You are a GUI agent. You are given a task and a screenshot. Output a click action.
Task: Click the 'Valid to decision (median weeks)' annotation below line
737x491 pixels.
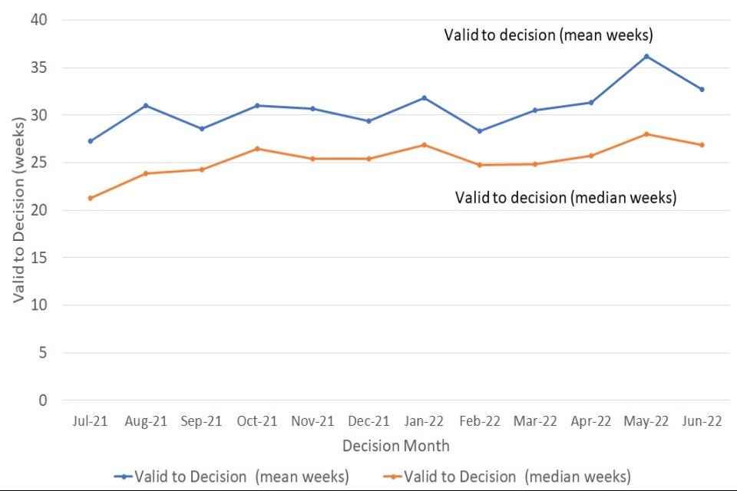click(x=565, y=197)
